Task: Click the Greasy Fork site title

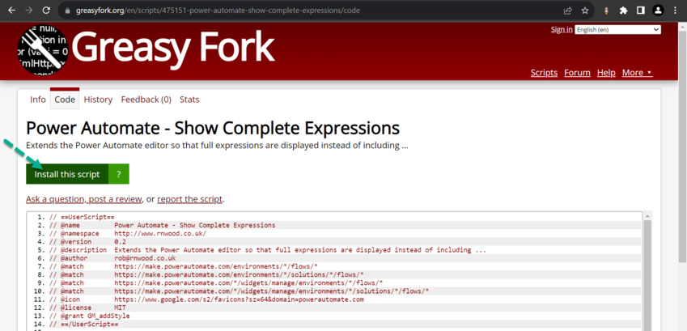Action: coord(173,49)
